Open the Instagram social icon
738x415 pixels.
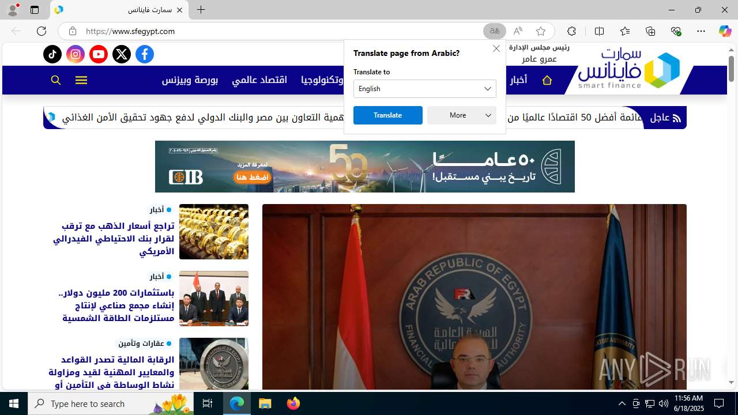point(76,54)
